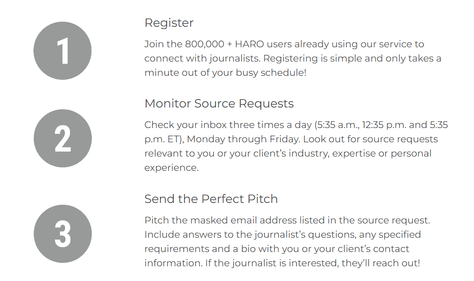The image size is (474, 281).
Task: Select the Send the Perfect Pitch heading
Action: 211,199
